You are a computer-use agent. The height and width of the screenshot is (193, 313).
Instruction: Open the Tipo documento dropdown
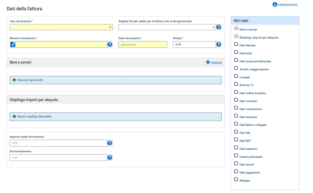[61, 27]
